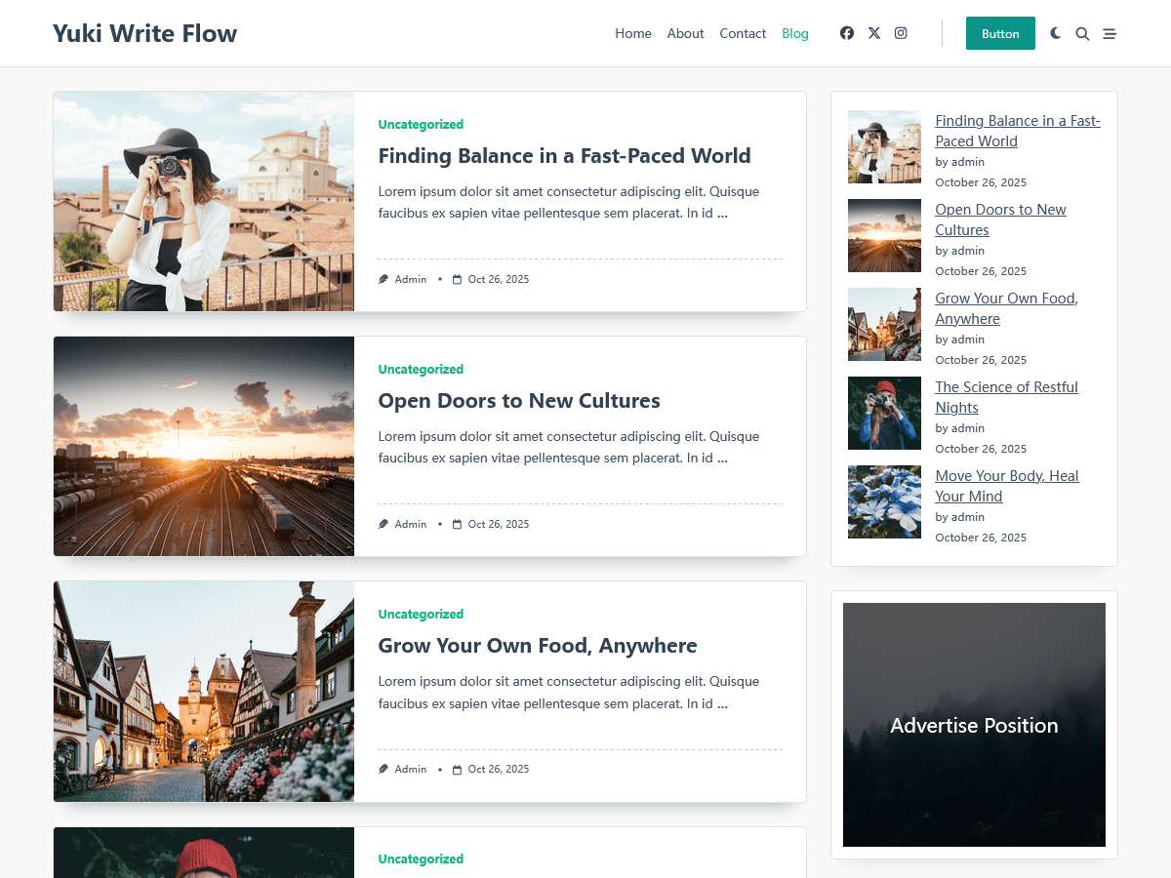Open the Facebook social icon
This screenshot has width=1171, height=878.
[846, 32]
